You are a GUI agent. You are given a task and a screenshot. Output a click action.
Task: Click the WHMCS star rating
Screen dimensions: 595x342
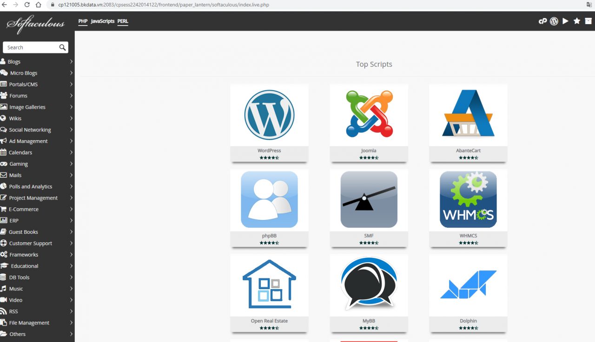pyautogui.click(x=468, y=243)
